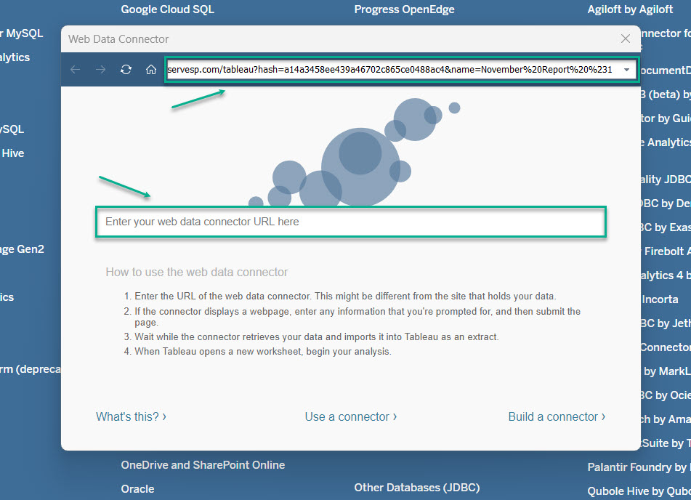Image resolution: width=691 pixels, height=500 pixels.
Task: Choose Progress OpenEdge connector in background
Action: coord(404,9)
